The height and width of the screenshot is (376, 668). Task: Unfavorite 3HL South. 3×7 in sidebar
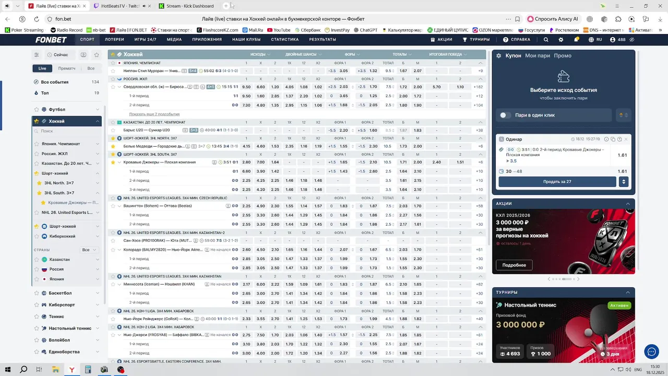tap(39, 193)
